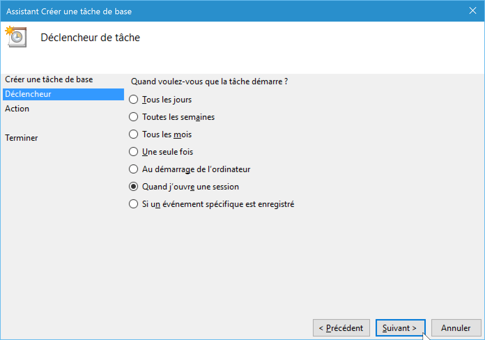Open the Déclencheur step in sidebar
The image size is (485, 340).
(63, 94)
